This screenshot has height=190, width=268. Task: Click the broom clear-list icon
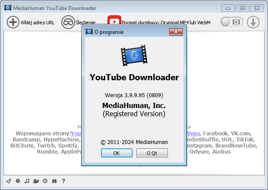pyautogui.click(x=9, y=181)
